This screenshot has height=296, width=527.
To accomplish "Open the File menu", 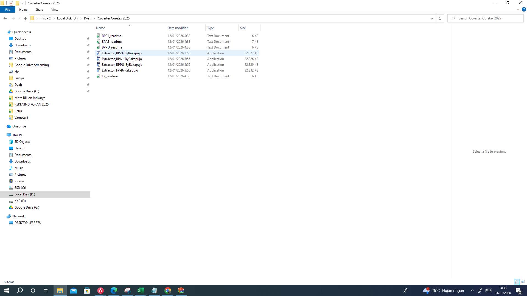I will click(x=7, y=9).
